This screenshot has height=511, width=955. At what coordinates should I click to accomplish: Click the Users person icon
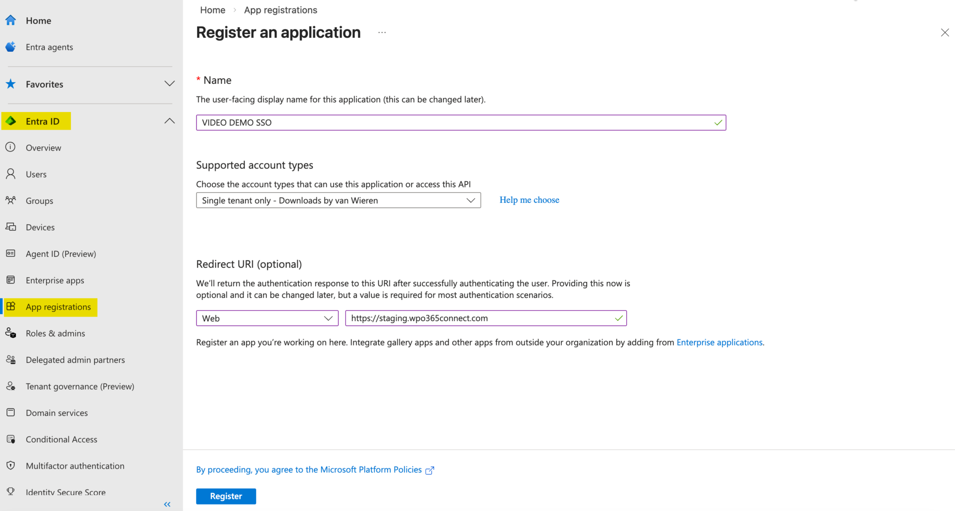pos(11,174)
